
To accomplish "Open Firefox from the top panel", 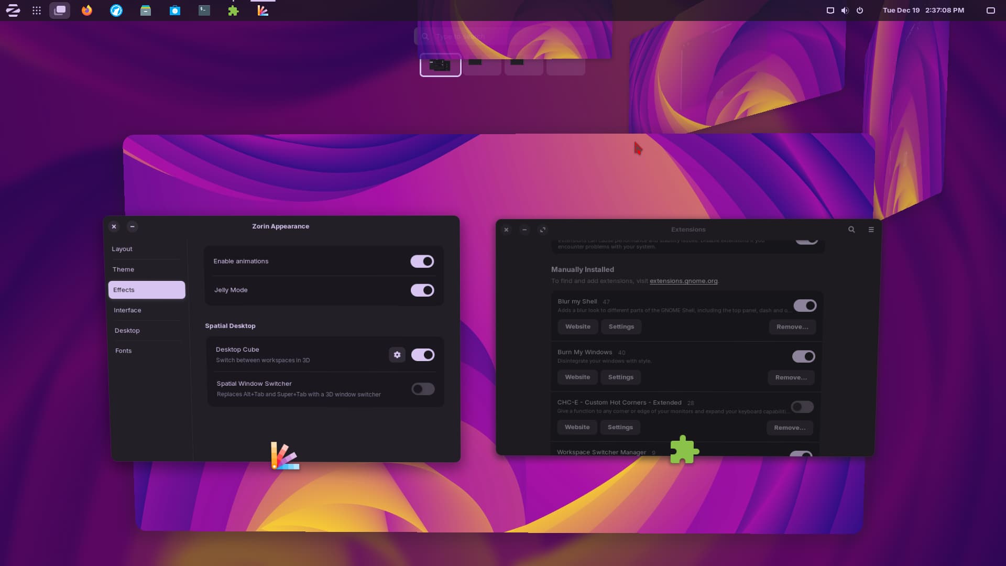I will coord(87,10).
